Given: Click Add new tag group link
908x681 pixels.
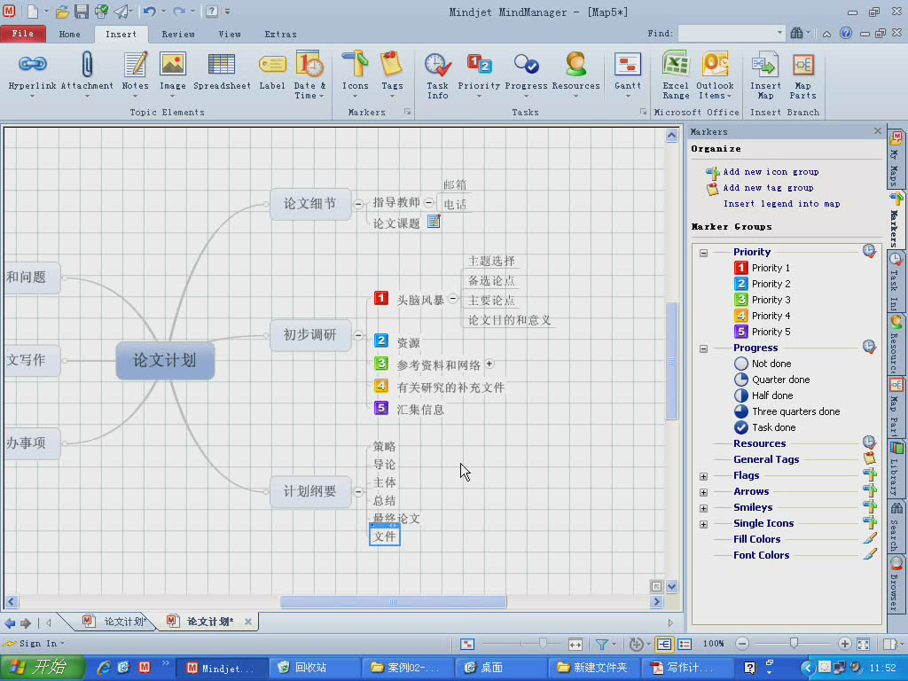Looking at the screenshot, I should tap(768, 188).
